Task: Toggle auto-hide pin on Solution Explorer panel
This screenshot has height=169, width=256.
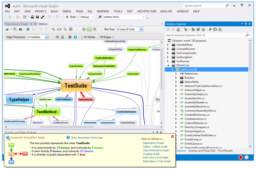Action: click(x=246, y=24)
